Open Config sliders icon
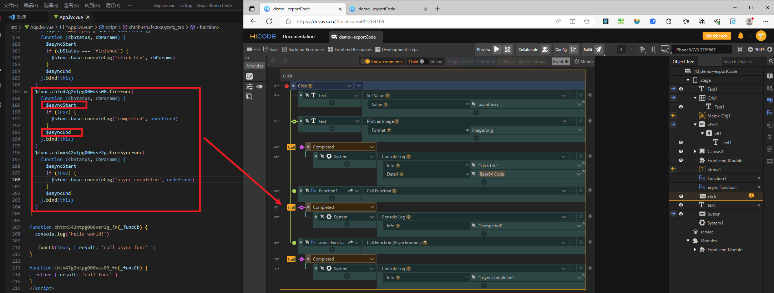 pyautogui.click(x=573, y=49)
